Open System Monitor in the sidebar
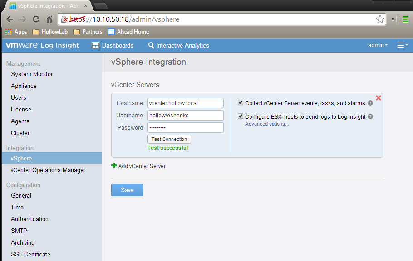The width and height of the screenshot is (413, 261). click(32, 74)
